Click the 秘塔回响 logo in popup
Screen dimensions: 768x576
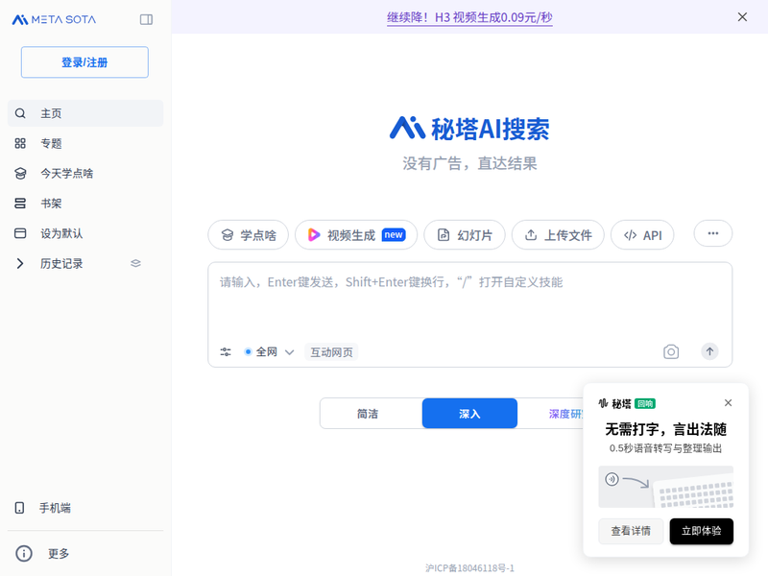[627, 403]
